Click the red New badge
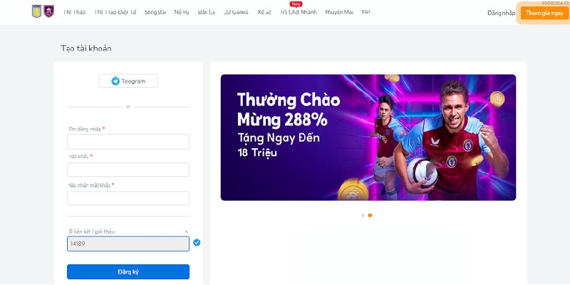Screen dimensions: 570x285 coord(296,4)
